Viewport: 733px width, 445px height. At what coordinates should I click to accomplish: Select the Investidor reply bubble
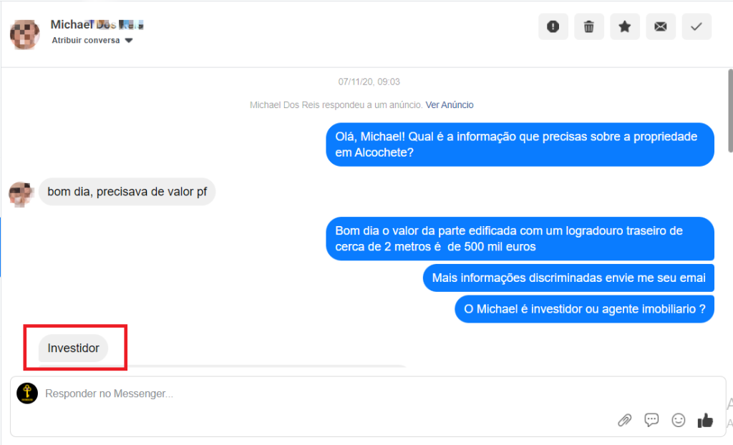(74, 348)
